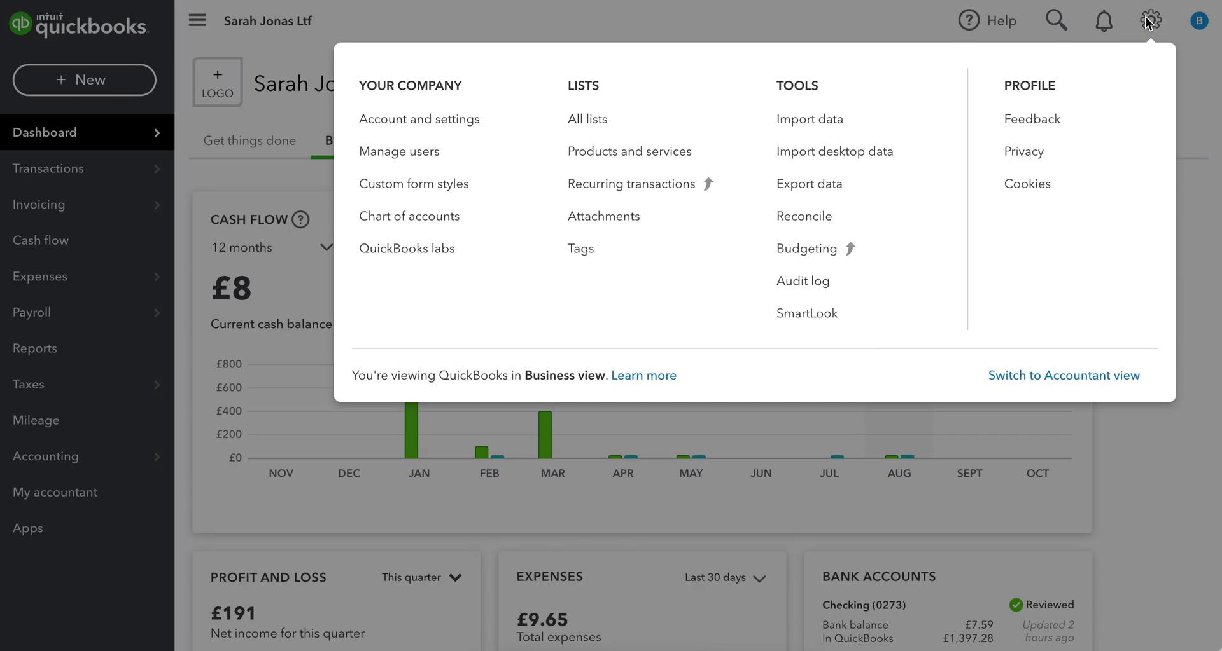The height and width of the screenshot is (651, 1222).
Task: Select Export data tool
Action: [810, 184]
